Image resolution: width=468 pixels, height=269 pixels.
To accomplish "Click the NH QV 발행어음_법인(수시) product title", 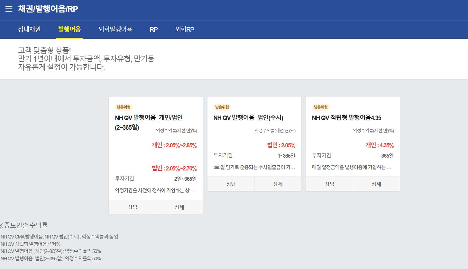I will (248, 118).
